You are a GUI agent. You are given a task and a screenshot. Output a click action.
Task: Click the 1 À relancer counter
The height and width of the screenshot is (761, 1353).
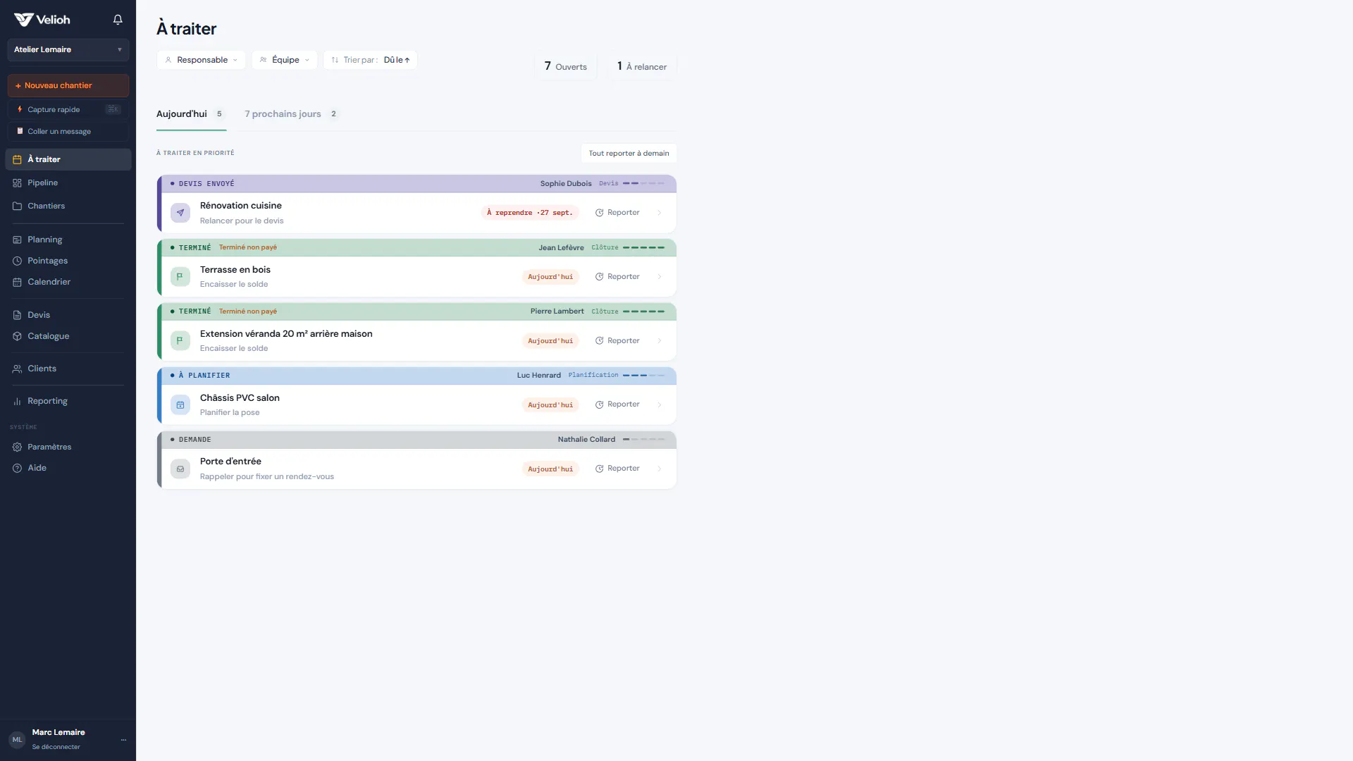pos(642,66)
